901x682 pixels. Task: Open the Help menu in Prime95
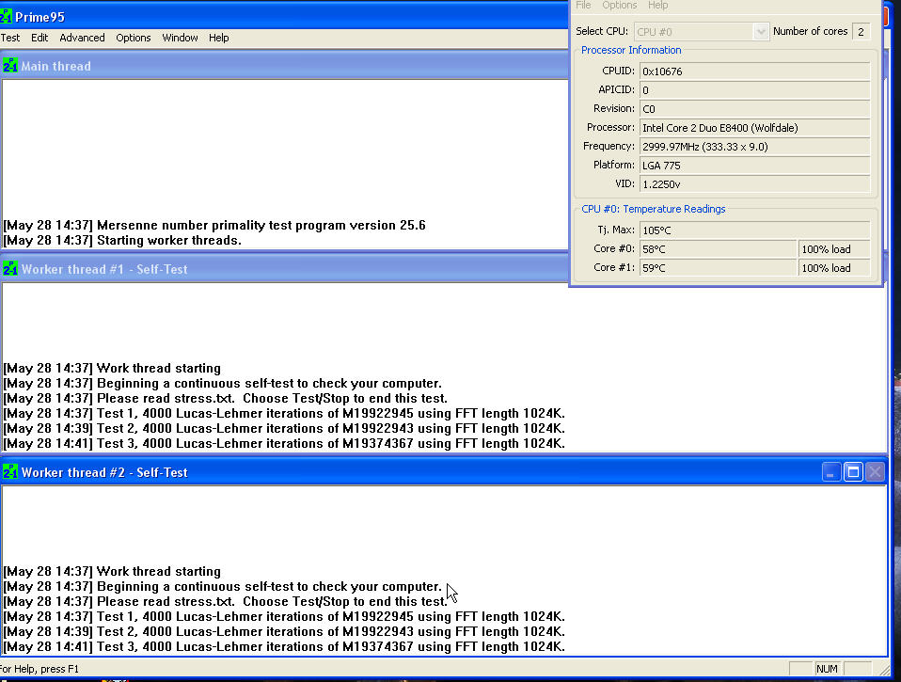[218, 38]
